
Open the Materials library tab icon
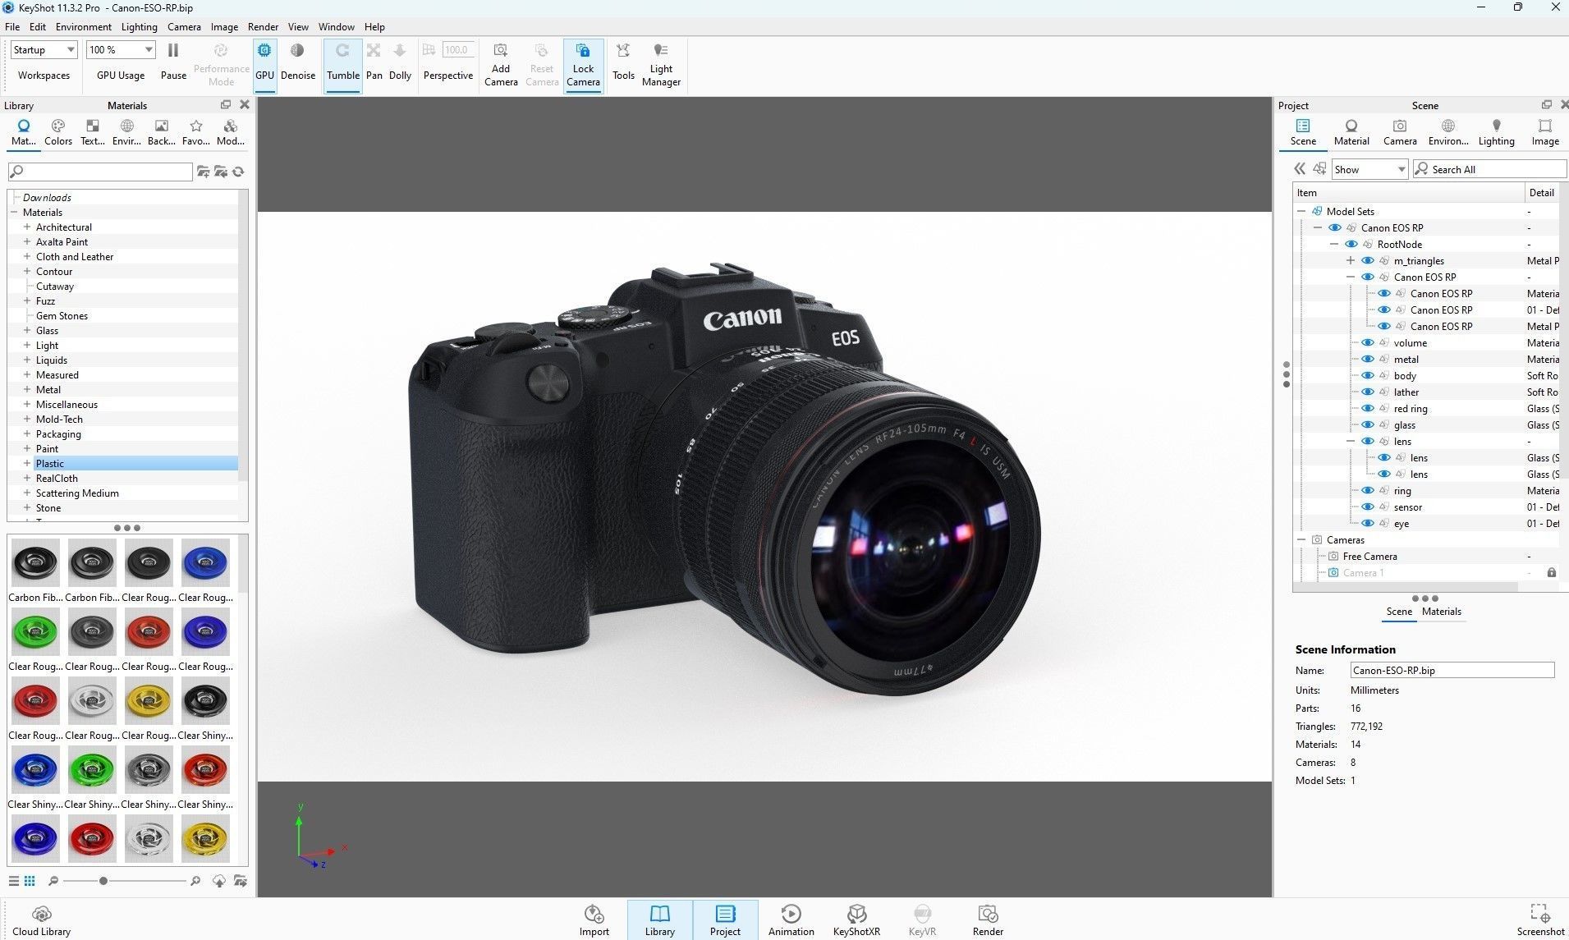tap(24, 131)
